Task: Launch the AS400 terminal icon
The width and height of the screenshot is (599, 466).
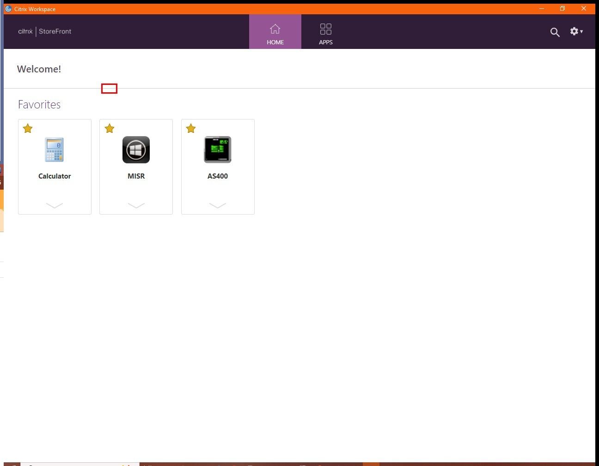Action: coord(218,149)
